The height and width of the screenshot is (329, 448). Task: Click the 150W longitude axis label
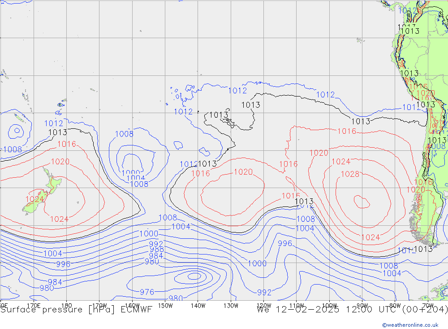point(165,306)
